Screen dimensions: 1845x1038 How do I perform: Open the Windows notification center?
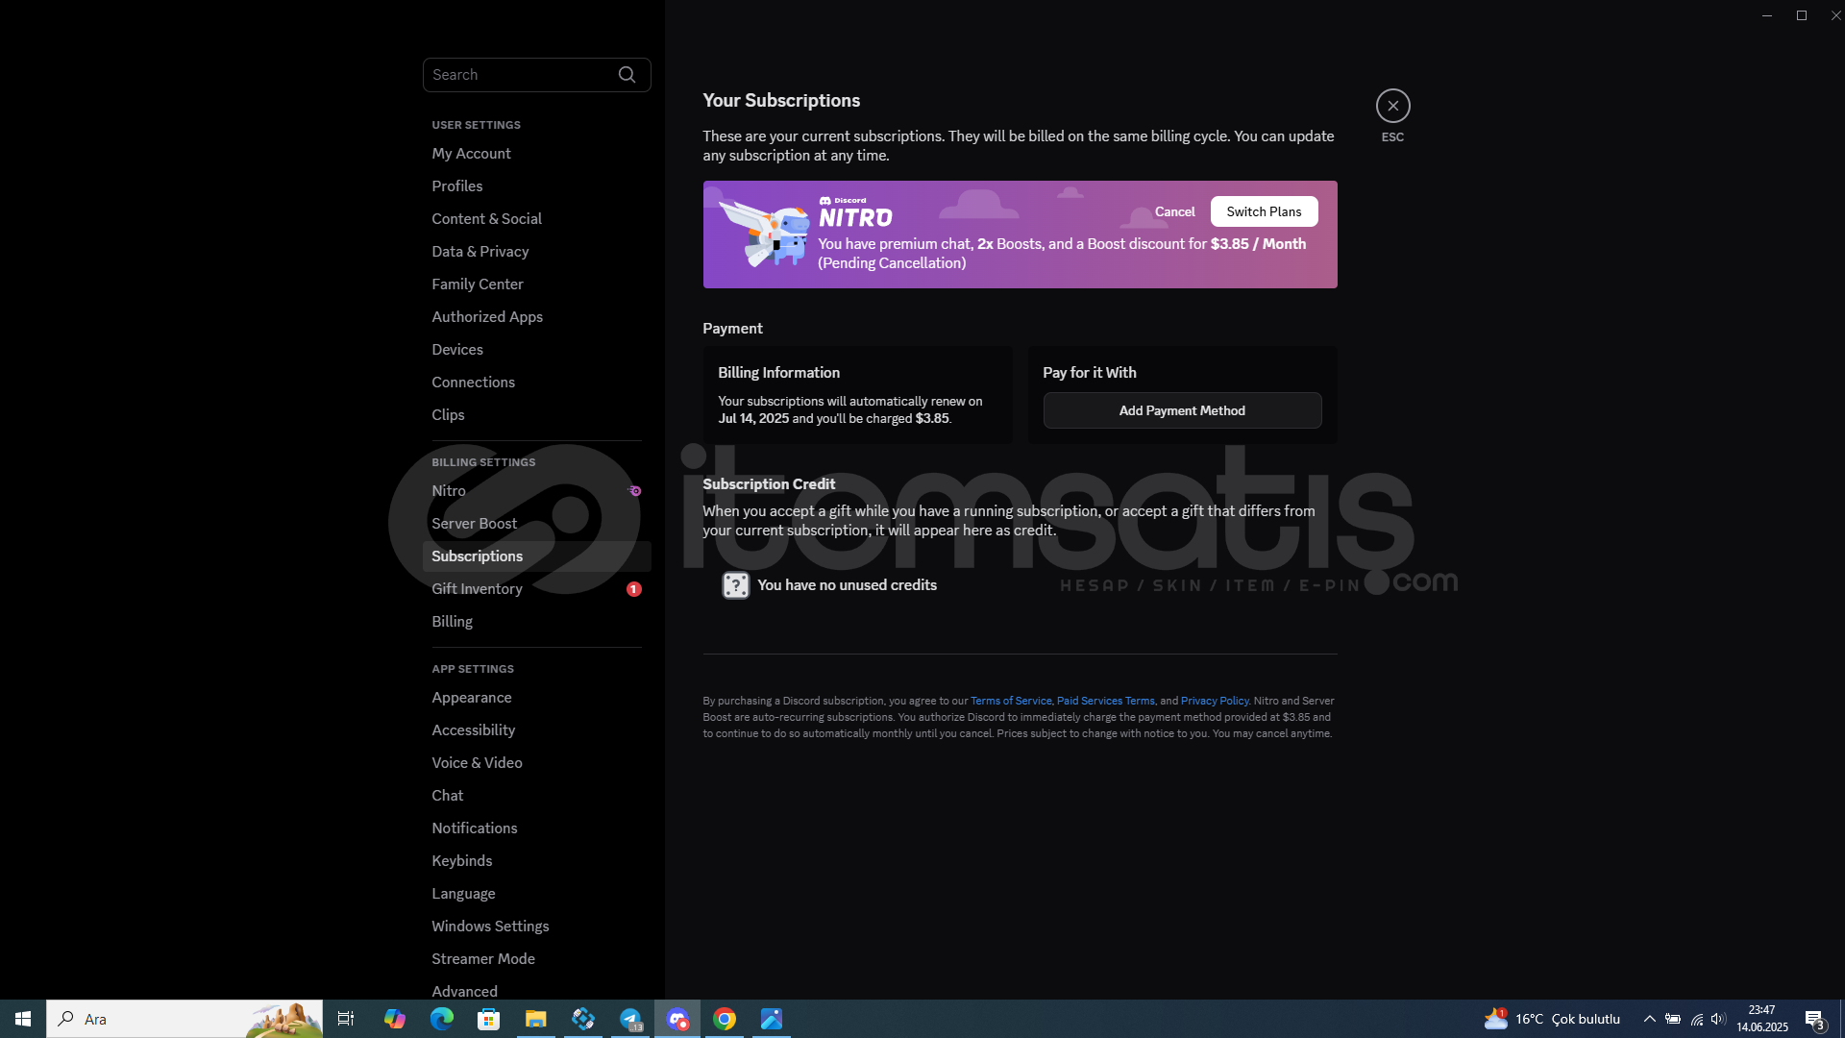[1814, 1019]
